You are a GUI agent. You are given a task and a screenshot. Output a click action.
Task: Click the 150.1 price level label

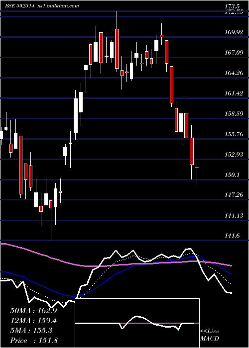(x=233, y=175)
